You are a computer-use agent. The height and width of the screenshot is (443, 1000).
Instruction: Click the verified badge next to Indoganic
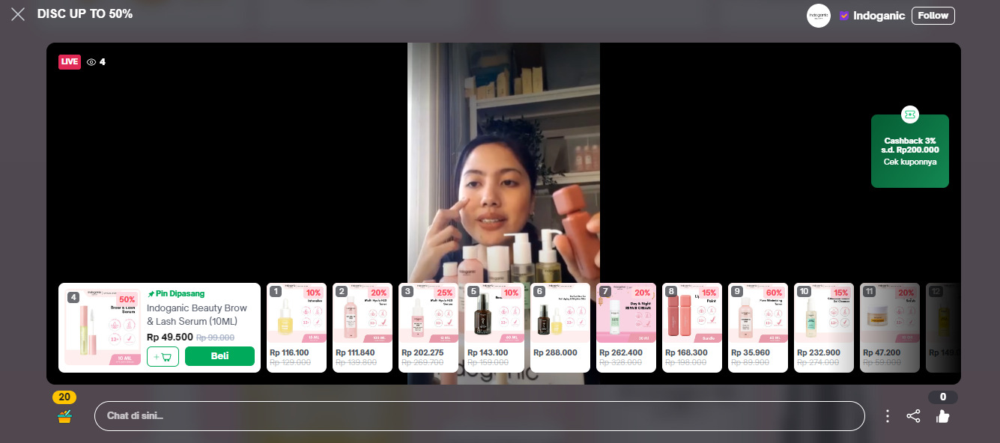pyautogui.click(x=844, y=16)
